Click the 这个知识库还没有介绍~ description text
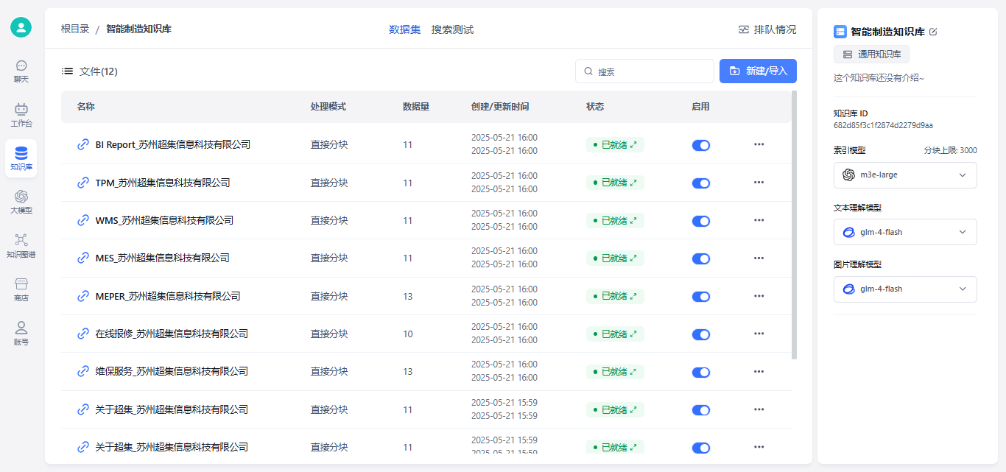The height and width of the screenshot is (472, 1006). pyautogui.click(x=879, y=77)
